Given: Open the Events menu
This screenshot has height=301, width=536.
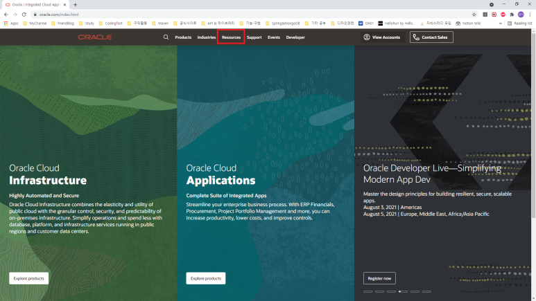Looking at the screenshot, I should [273, 37].
